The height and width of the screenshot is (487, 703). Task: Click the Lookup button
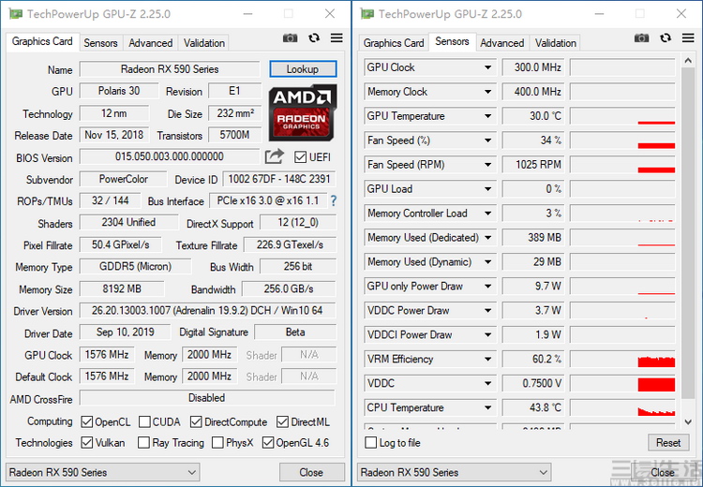pyautogui.click(x=303, y=69)
